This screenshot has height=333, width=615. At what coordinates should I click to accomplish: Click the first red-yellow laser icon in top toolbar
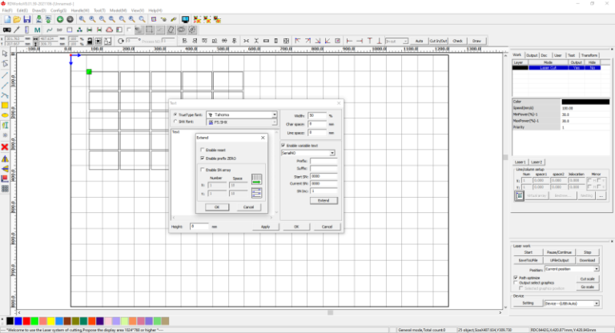pos(197,19)
